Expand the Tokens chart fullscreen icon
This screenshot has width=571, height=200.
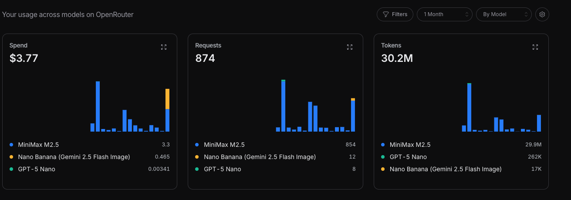click(x=535, y=47)
